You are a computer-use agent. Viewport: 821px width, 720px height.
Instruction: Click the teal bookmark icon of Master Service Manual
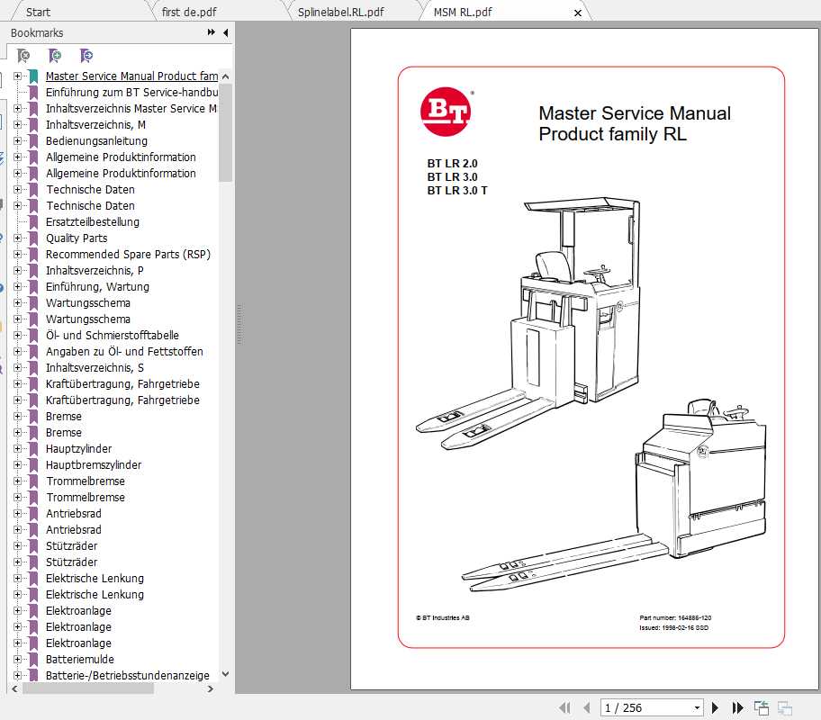click(33, 76)
